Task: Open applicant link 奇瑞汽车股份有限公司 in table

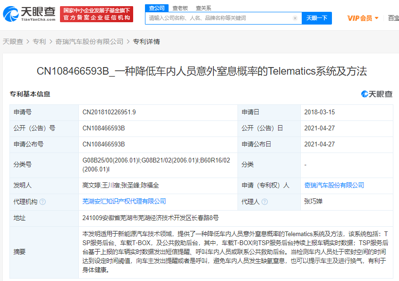Action: point(334,185)
